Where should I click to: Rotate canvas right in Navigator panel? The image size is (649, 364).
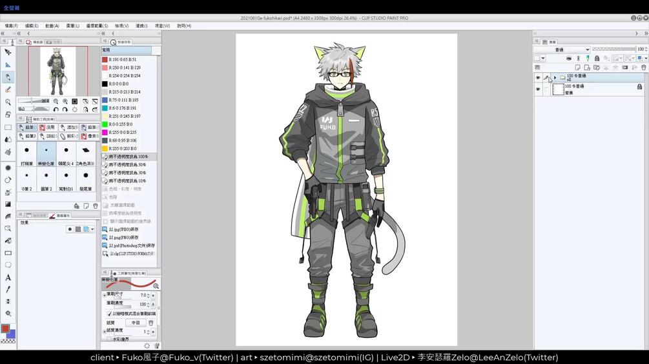pos(65,110)
